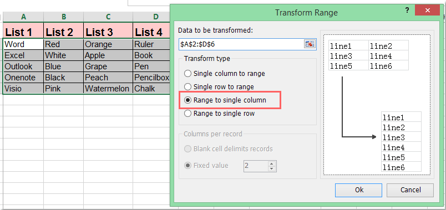Select the cell containing Grape

(108, 66)
